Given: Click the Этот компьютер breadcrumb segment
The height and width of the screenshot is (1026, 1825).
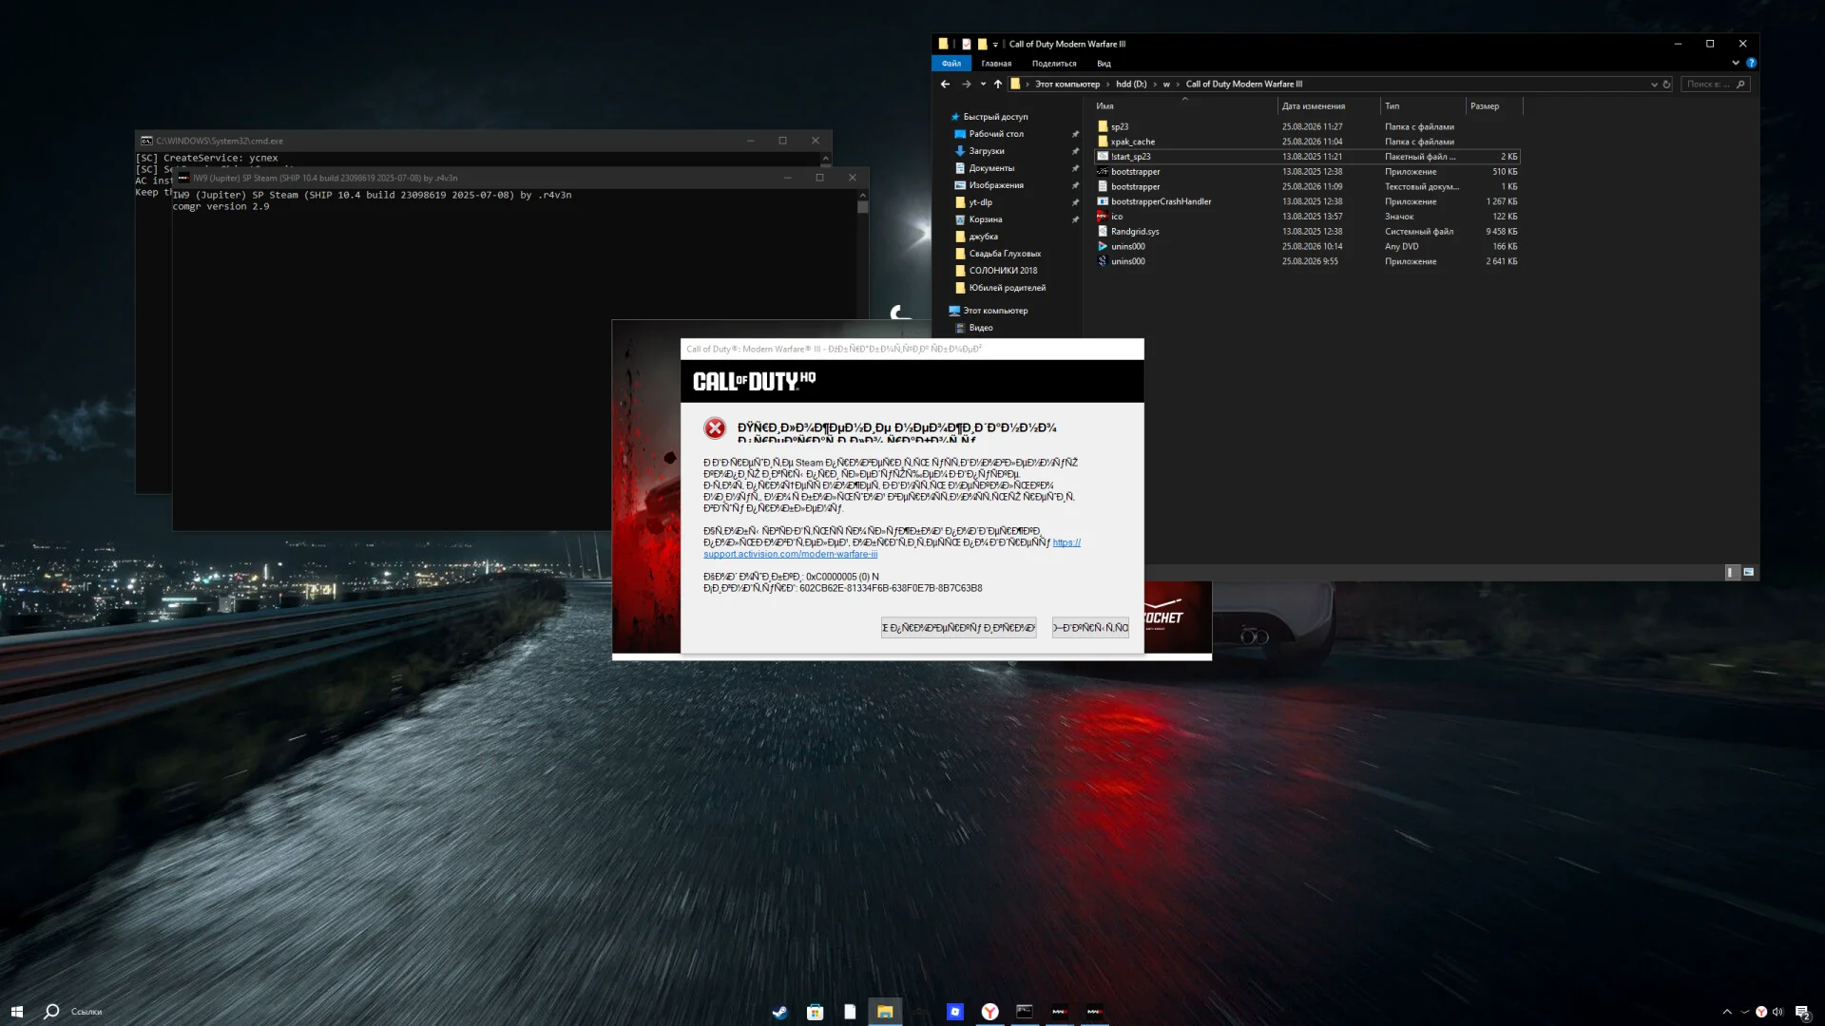Looking at the screenshot, I should pyautogui.click(x=1067, y=85).
